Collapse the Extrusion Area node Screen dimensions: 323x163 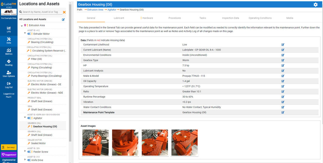pyautogui.click(x=22, y=25)
